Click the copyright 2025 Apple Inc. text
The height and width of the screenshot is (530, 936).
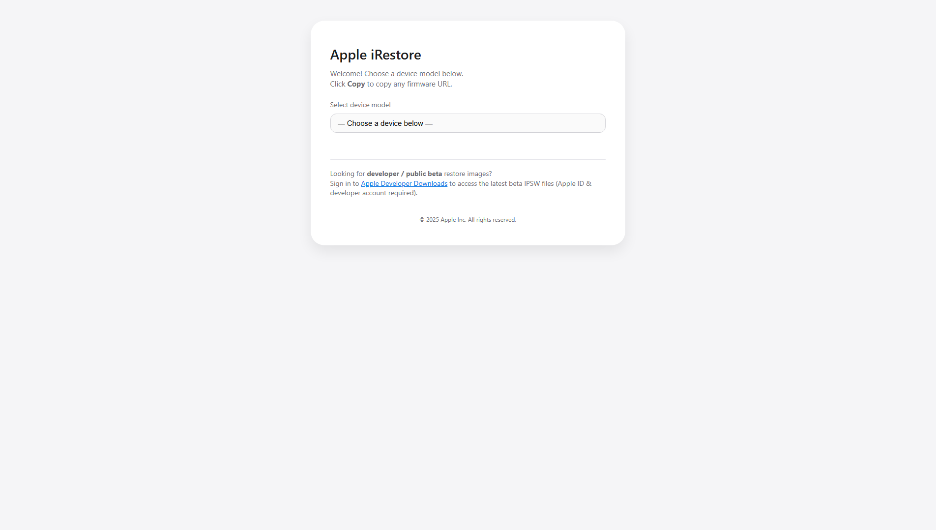tap(468, 220)
